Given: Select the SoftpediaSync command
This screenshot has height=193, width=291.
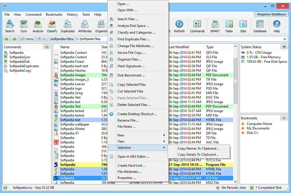Looking at the screenshot, I should click(x=20, y=57).
